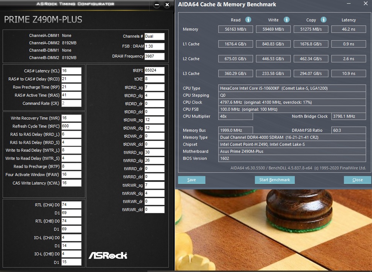Select the Channels # field showing Dual
Viewport: 372px width, 272px height.
(154, 37)
